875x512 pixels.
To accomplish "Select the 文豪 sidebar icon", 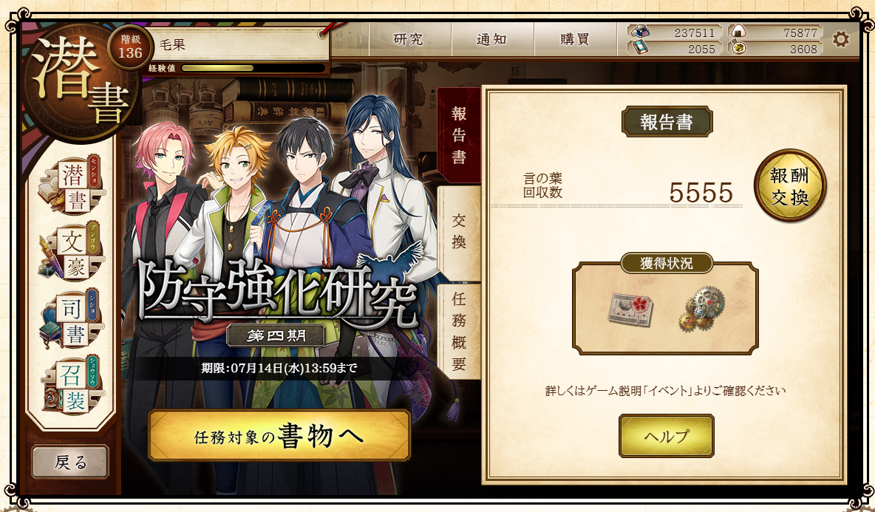I will tap(71, 253).
